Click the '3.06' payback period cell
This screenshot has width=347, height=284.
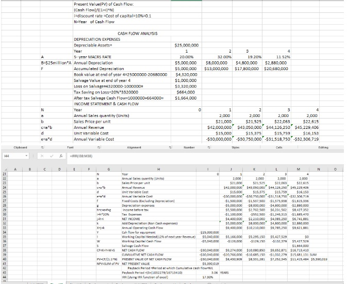pos(214,273)
